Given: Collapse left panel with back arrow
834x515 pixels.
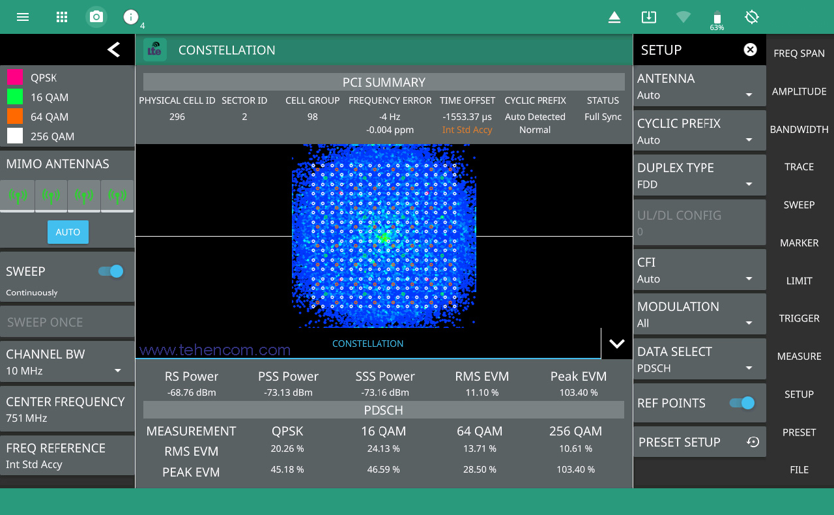Looking at the screenshot, I should (x=114, y=50).
